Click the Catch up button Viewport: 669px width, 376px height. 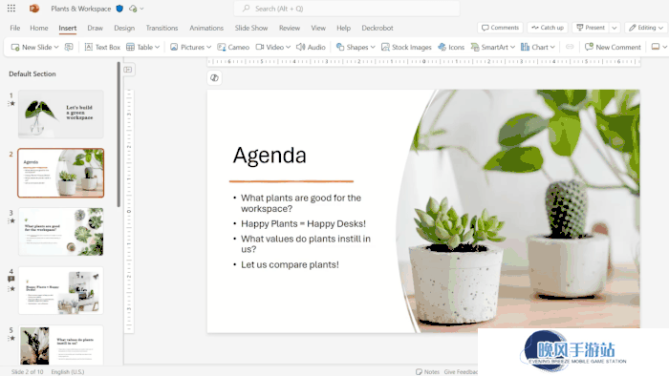click(548, 28)
